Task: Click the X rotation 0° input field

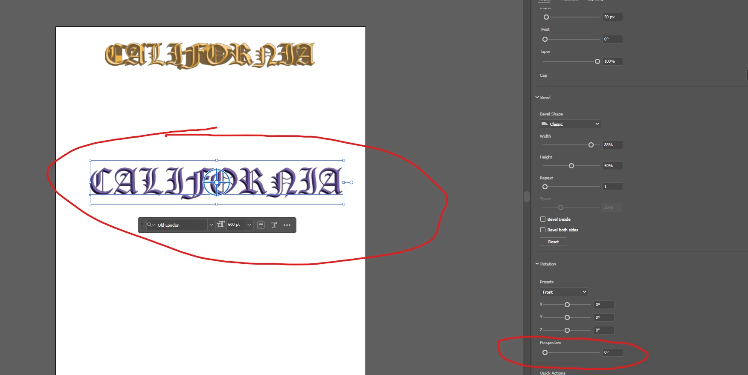Action: tap(604, 305)
